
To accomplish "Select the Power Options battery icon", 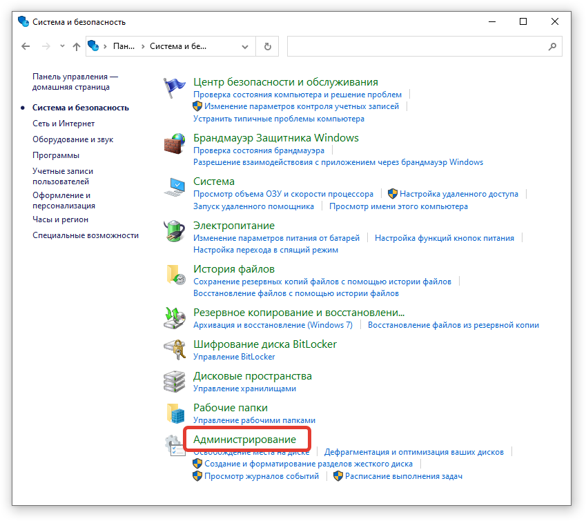I will [x=173, y=231].
